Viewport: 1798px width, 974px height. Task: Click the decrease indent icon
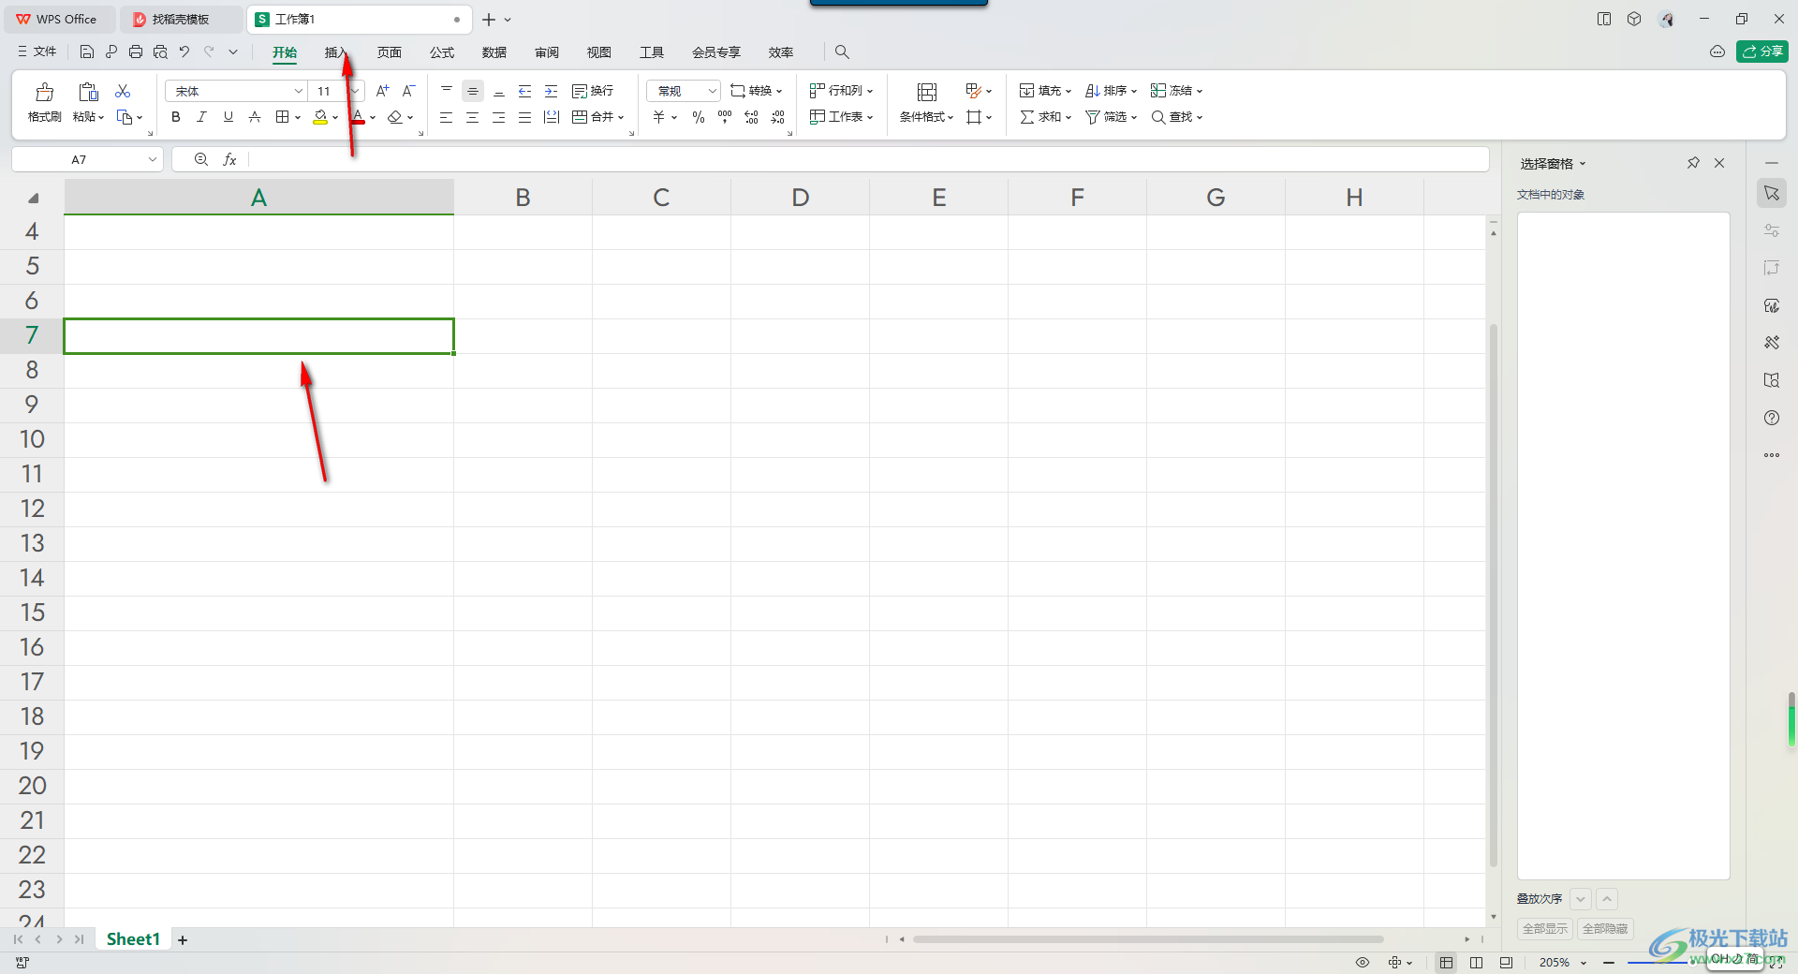pyautogui.click(x=525, y=91)
